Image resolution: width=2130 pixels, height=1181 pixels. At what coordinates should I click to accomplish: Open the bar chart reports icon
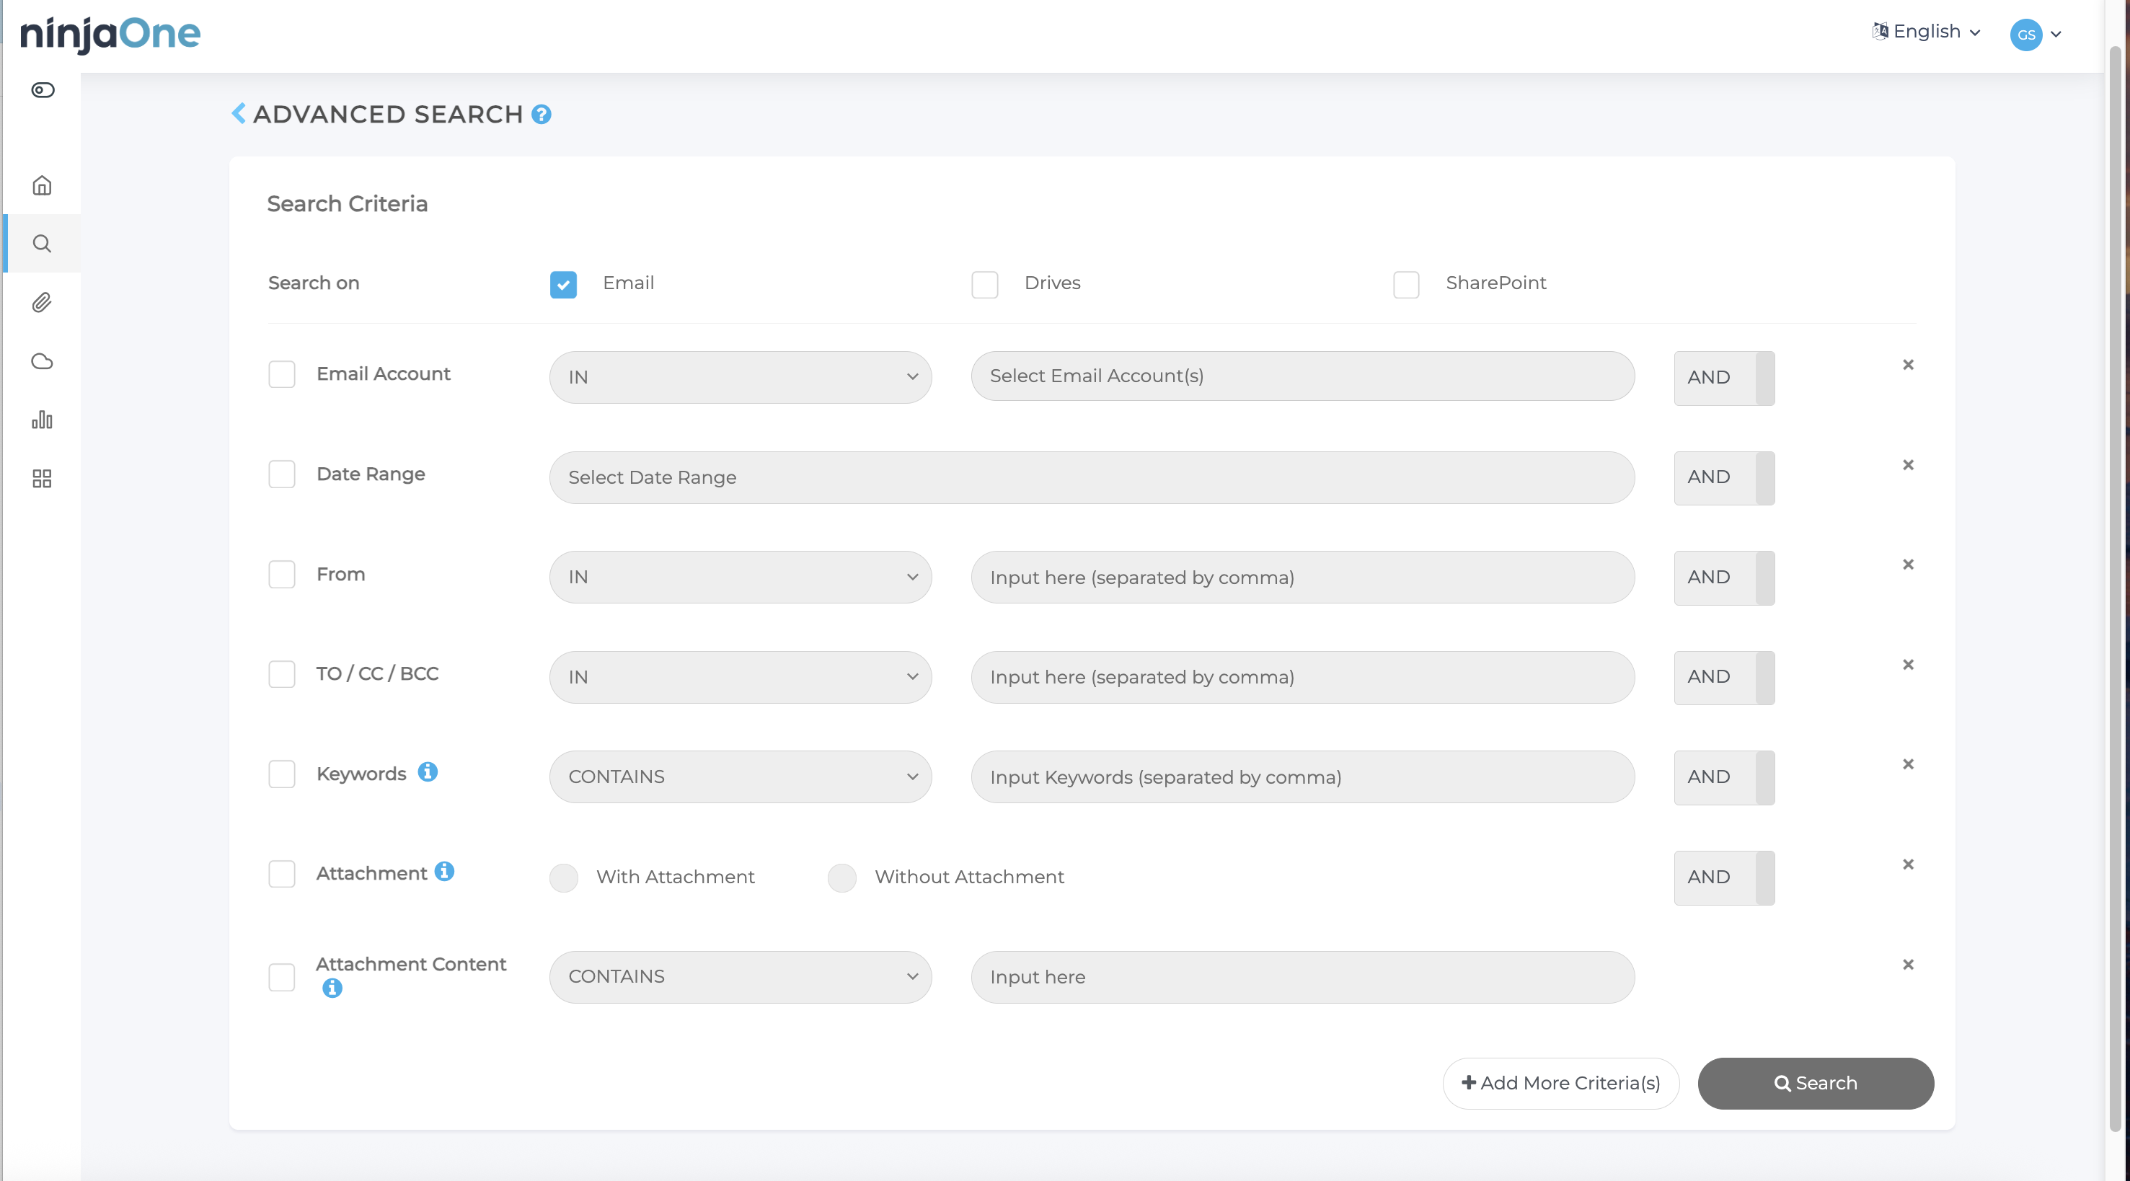[x=42, y=420]
